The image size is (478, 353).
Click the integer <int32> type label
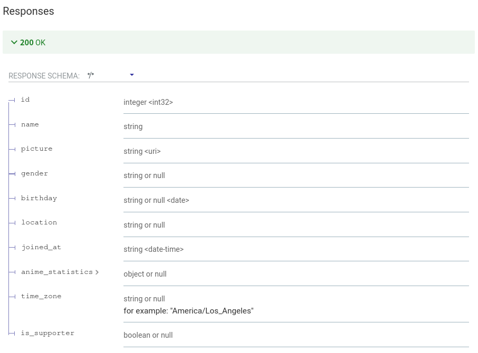click(x=147, y=102)
